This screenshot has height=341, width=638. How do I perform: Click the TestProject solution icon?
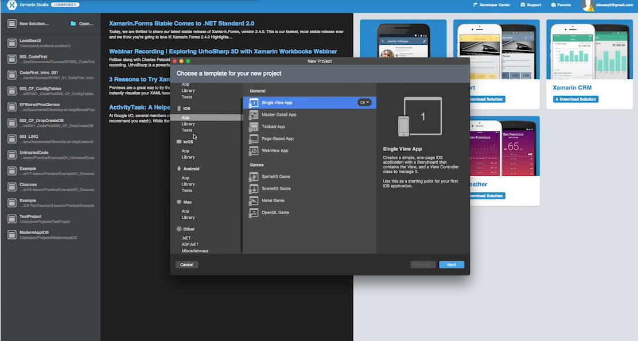[x=12, y=219]
